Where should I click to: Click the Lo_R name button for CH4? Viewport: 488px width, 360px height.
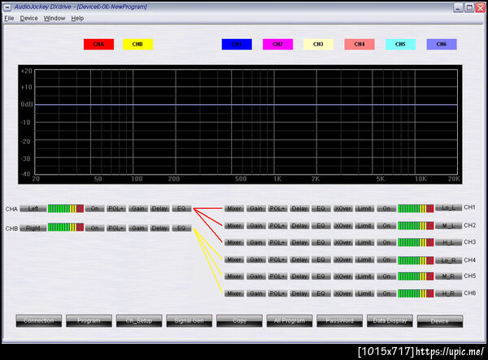coord(448,260)
